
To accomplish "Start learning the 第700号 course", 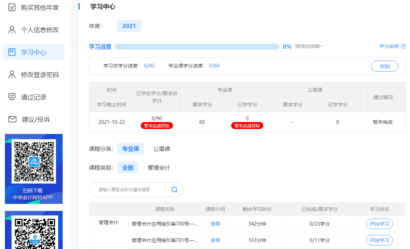I will point(379,224).
